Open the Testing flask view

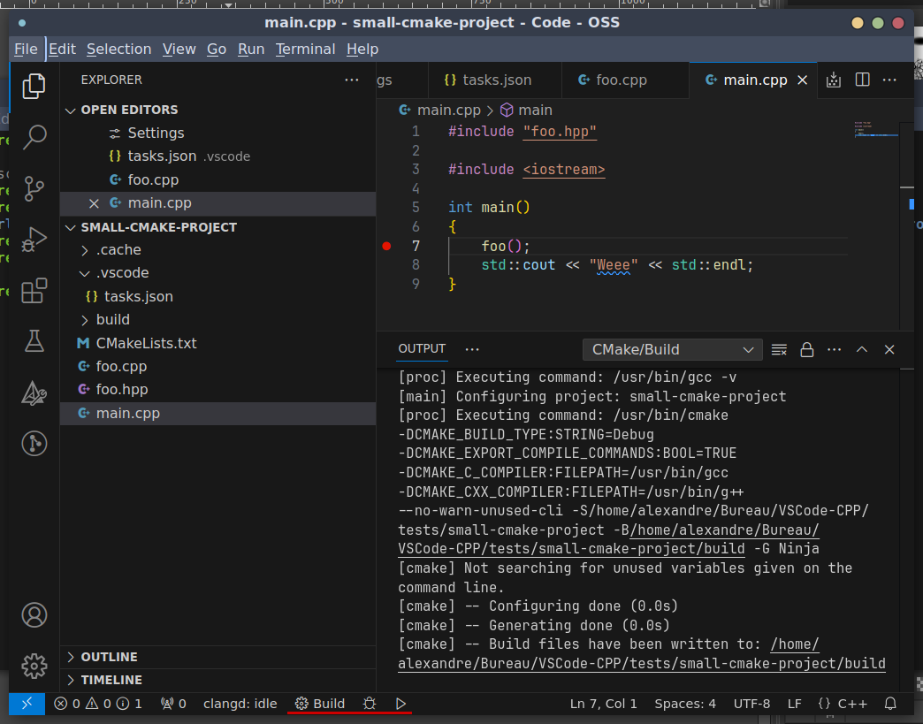pos(34,341)
